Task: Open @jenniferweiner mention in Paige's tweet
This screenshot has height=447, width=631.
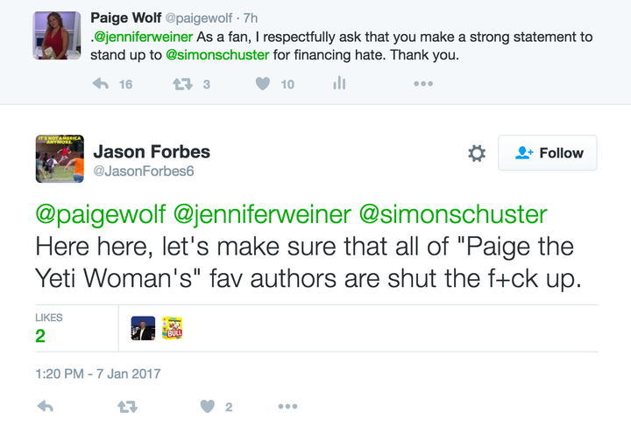Action: click(143, 37)
